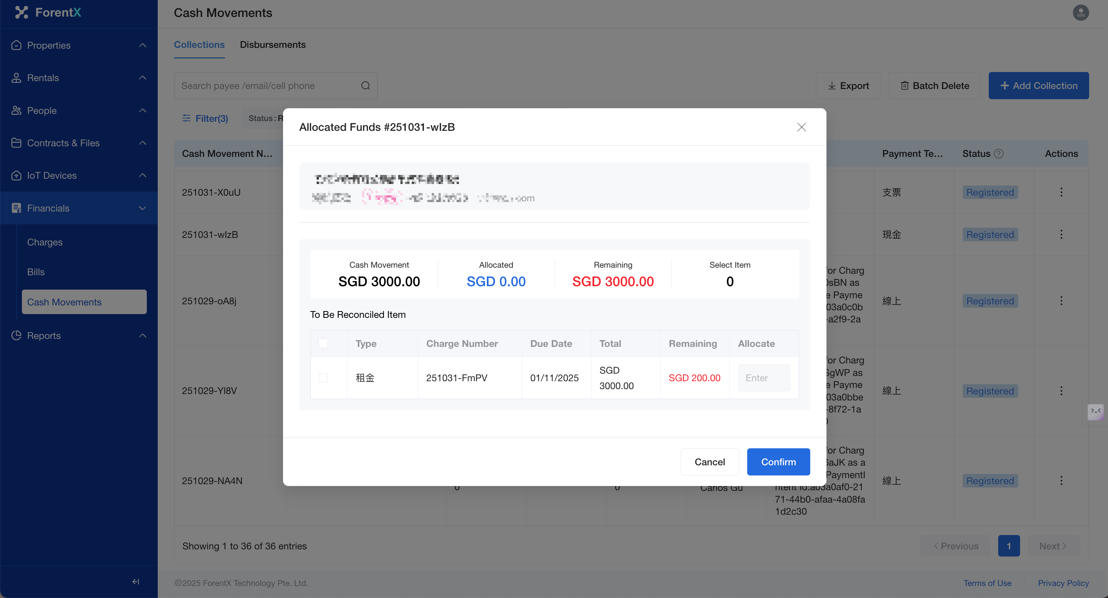Screen dimensions: 1108x598
Task: Open Charges in the Financials menu
Action: pyautogui.click(x=45, y=242)
